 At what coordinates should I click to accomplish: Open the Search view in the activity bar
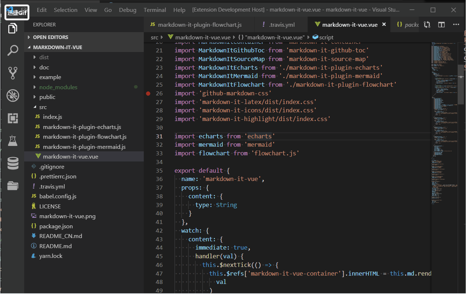[x=13, y=50]
